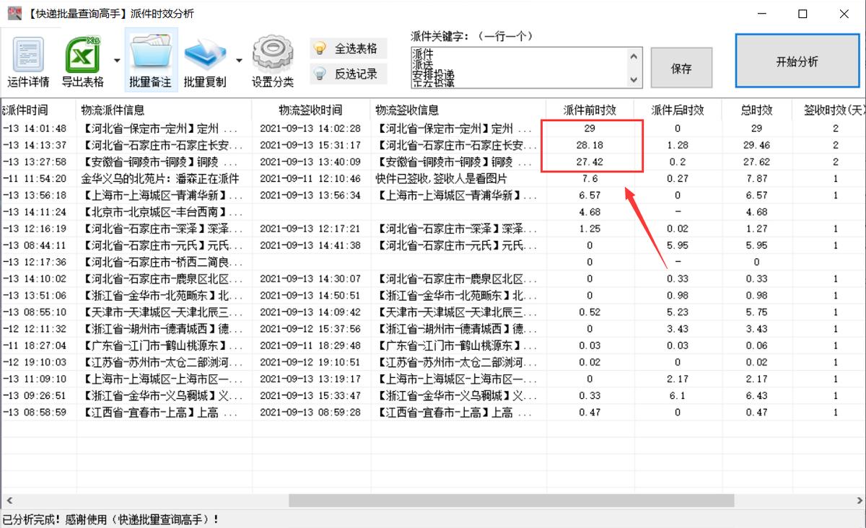Open 运件详情 shipment details panel
This screenshot has height=528, width=866.
[27, 58]
